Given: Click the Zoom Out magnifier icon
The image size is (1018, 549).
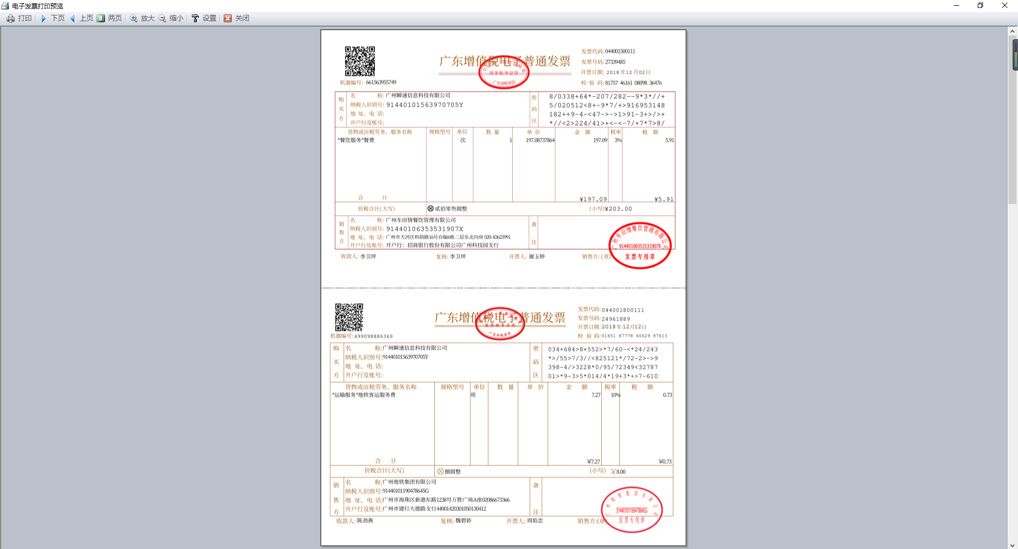Looking at the screenshot, I should [162, 18].
